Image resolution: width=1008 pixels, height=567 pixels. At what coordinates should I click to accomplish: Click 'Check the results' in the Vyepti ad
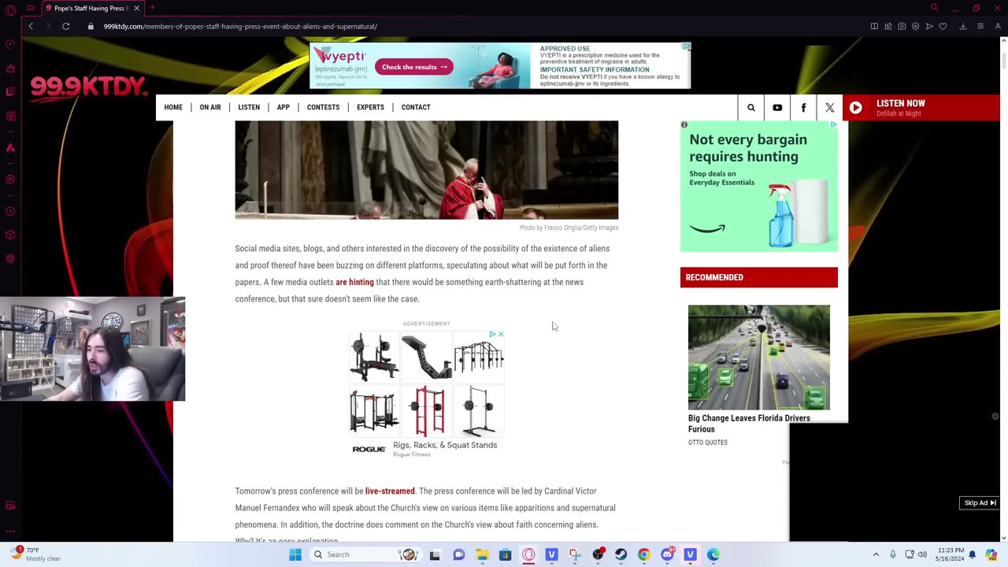click(414, 67)
